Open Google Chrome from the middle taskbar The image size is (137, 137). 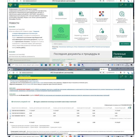click(x=50, y=65)
